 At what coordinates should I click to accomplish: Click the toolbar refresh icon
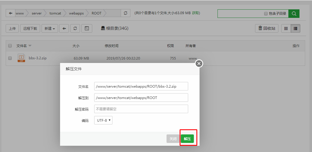click(75, 28)
